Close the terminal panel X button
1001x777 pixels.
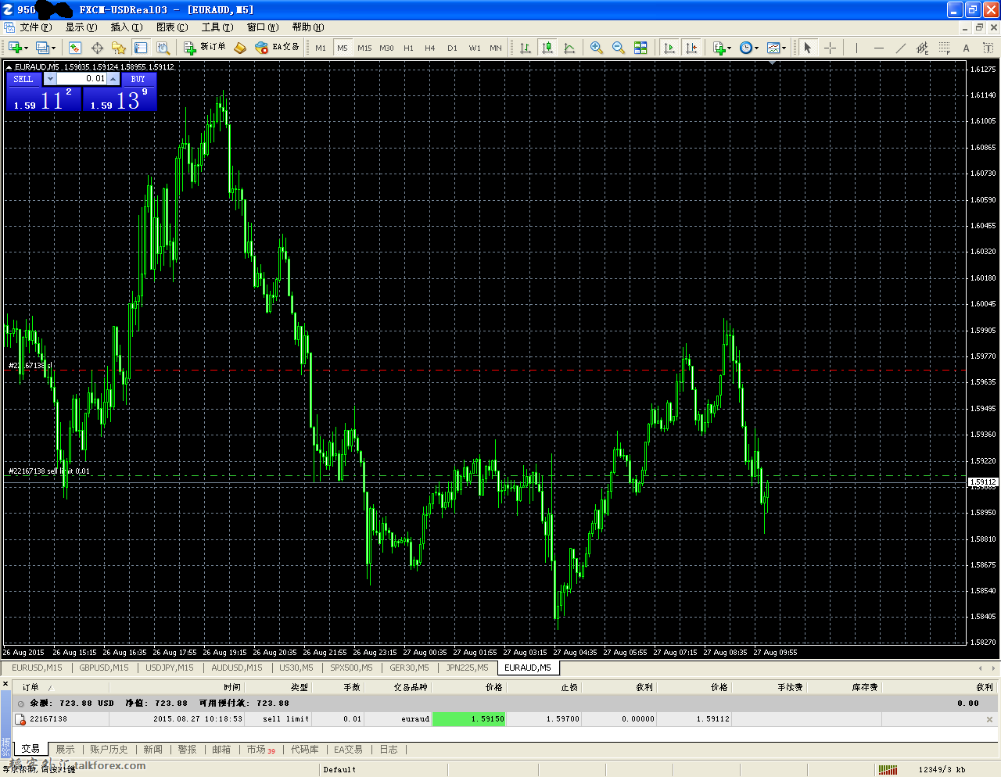pos(5,684)
